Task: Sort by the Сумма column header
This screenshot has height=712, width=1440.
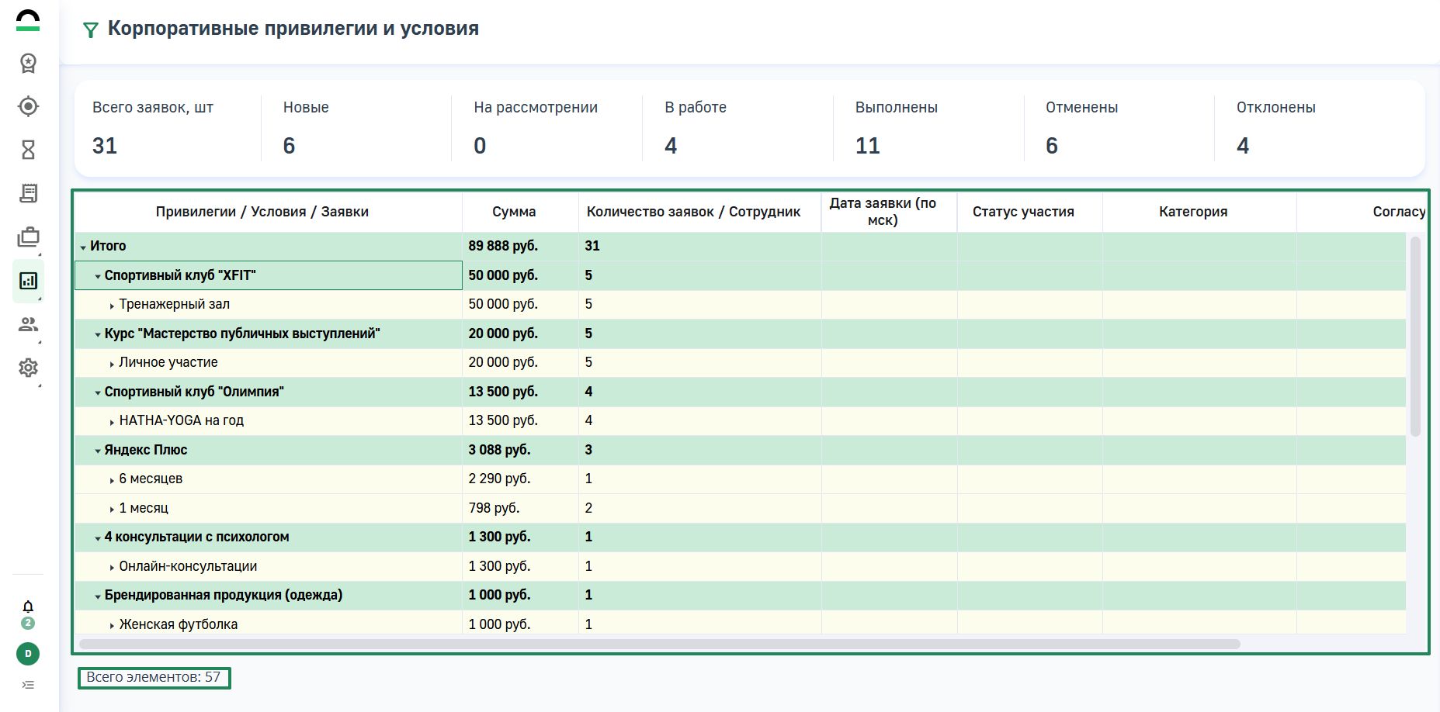Action: click(513, 212)
